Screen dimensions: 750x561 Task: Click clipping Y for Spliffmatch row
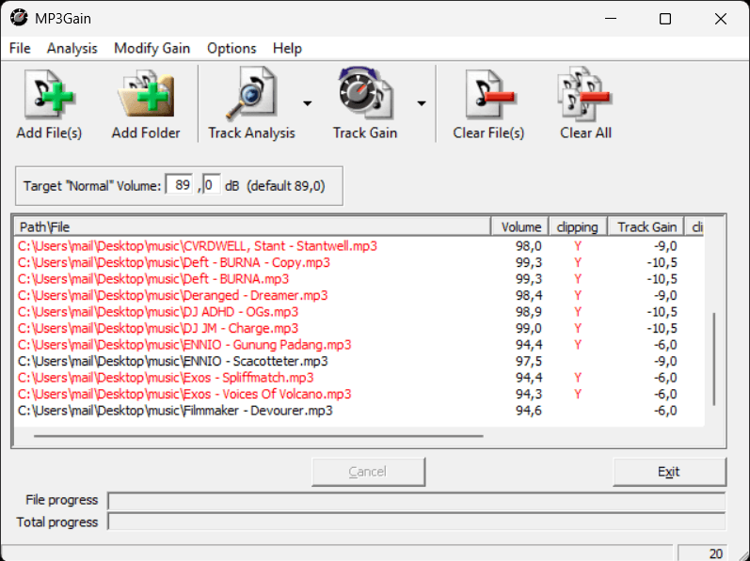578,378
